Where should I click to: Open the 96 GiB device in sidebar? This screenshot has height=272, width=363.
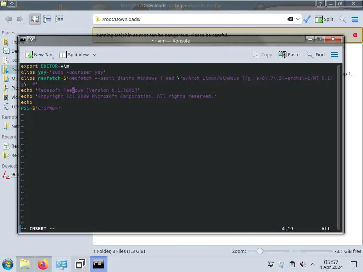pos(10,175)
